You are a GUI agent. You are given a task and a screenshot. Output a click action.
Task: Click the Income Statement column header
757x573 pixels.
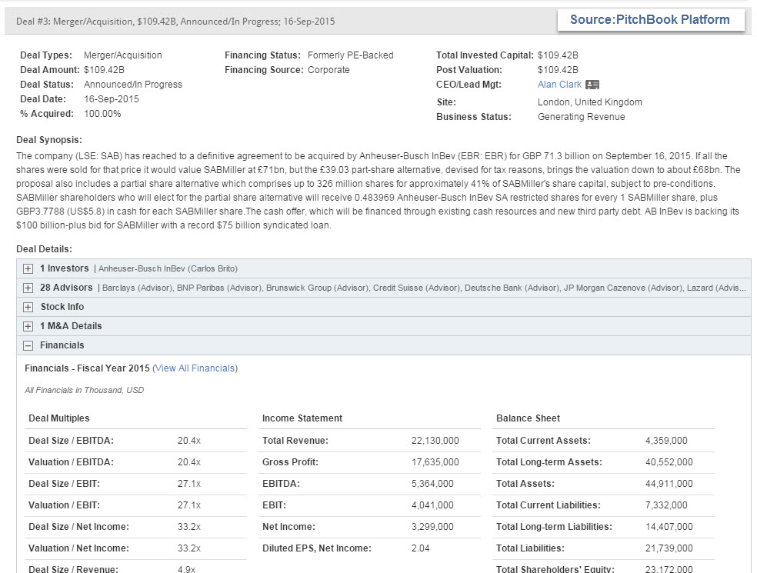tap(302, 418)
